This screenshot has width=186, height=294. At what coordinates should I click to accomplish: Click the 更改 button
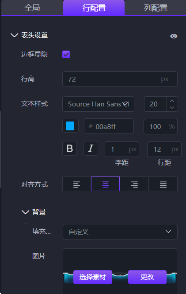coord(147,277)
